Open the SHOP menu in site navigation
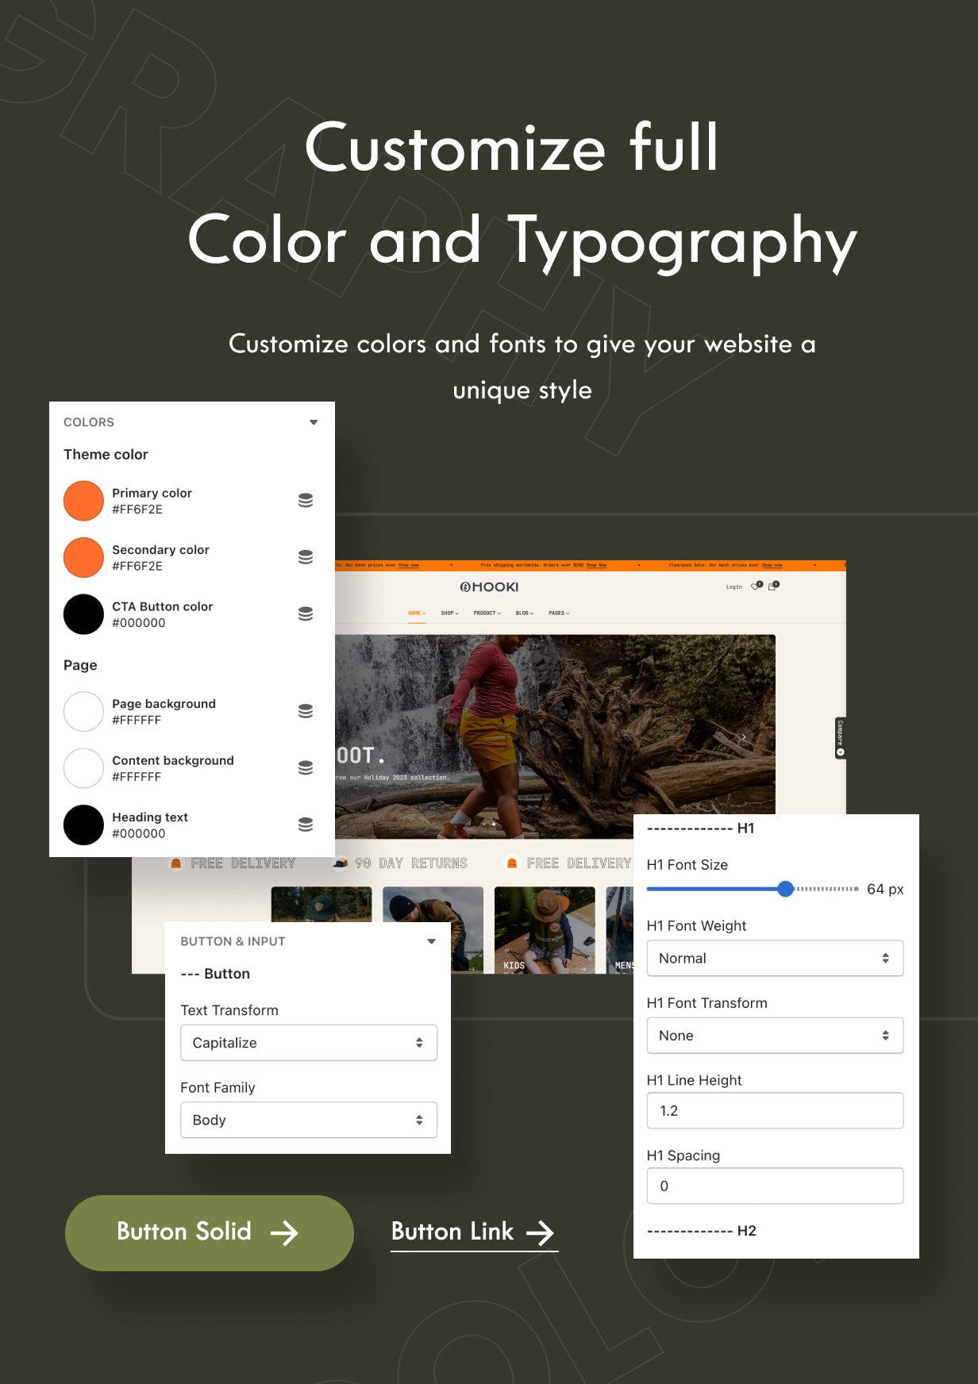The image size is (978, 1384). [x=449, y=613]
